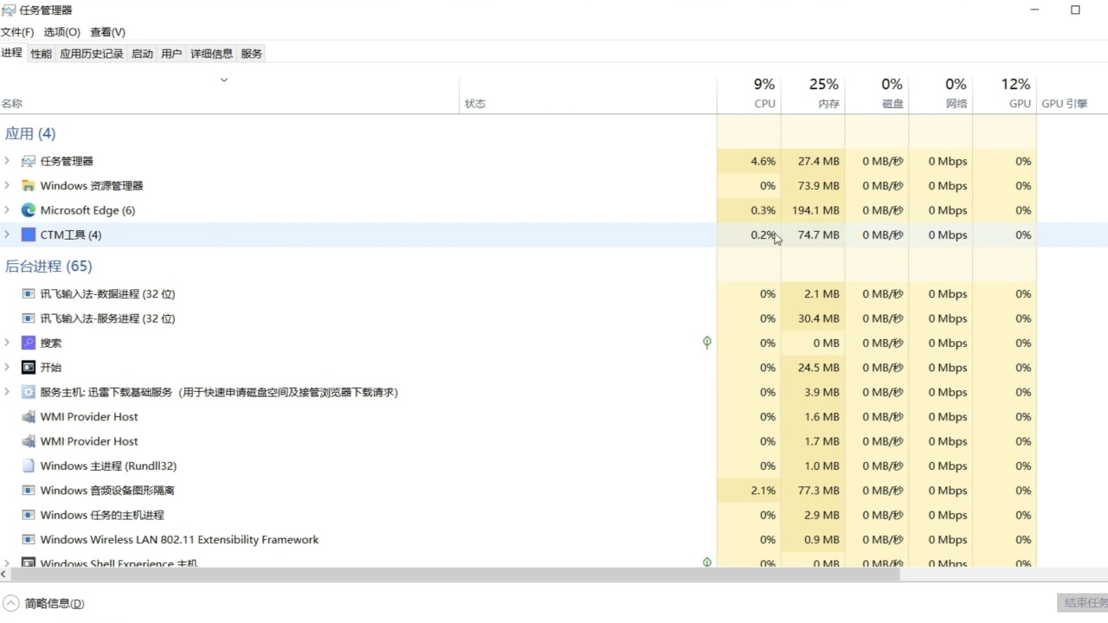Image resolution: width=1108 pixels, height=623 pixels.
Task: Select the 任务管理器 process icon
Action: (29, 161)
